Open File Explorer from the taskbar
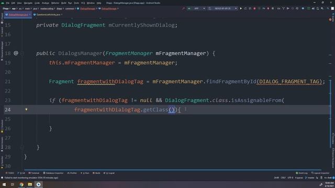This screenshot has width=335, height=188. coord(30,184)
